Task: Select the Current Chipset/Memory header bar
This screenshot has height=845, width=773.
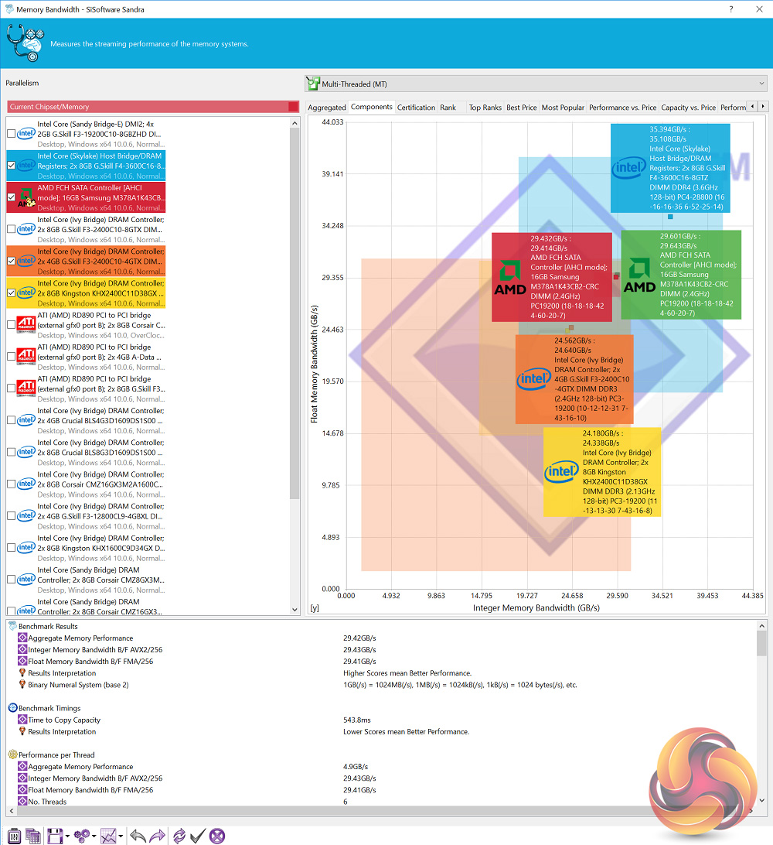Action: [x=153, y=107]
